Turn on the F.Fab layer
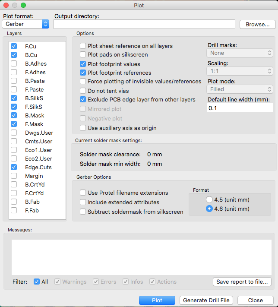The width and height of the screenshot is (278, 307). (14, 210)
